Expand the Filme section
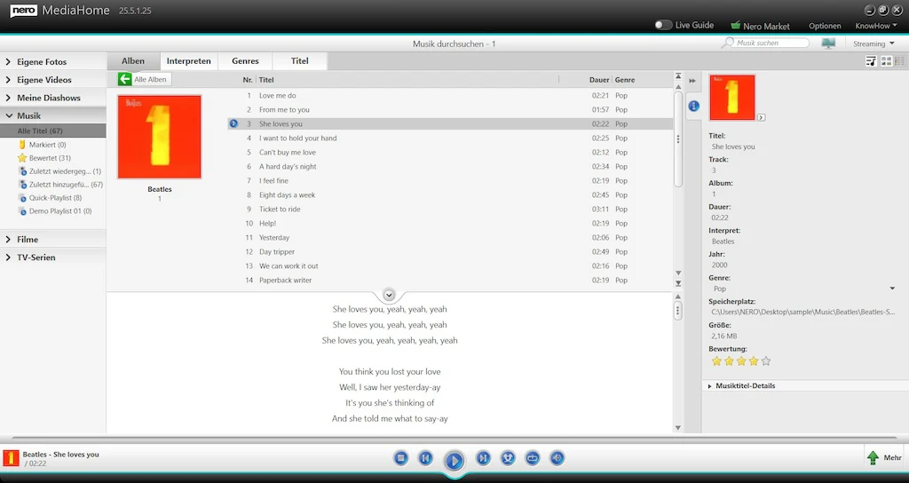The width and height of the screenshot is (909, 483). [x=52, y=239]
